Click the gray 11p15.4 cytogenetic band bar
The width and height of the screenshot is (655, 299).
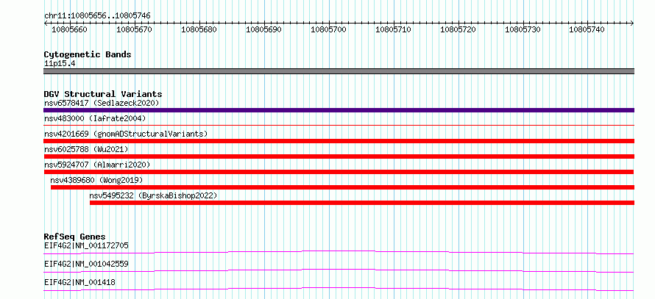pos(339,71)
